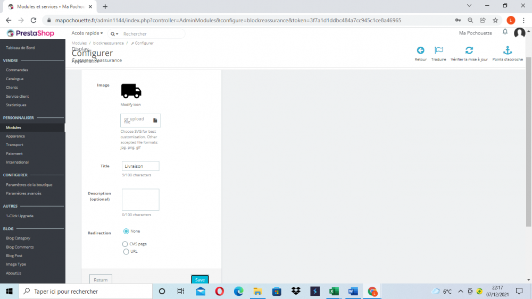Open Tableau de Bord
This screenshot has width=532, height=299.
(20, 48)
